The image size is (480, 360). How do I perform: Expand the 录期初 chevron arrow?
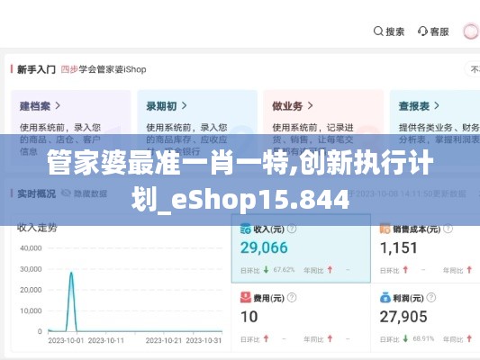tap(184, 106)
